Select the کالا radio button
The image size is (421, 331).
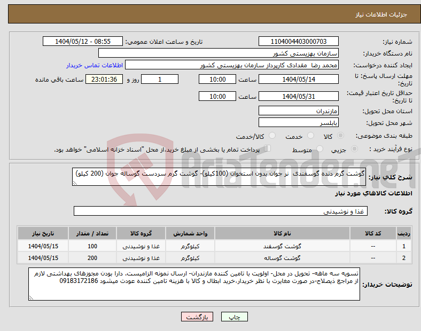click(340, 136)
